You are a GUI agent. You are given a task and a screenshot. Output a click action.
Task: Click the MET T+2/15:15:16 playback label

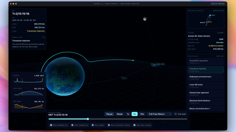coord(58,115)
